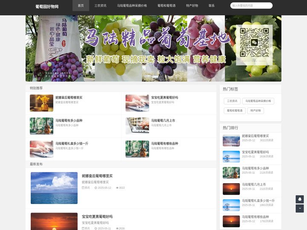Click the 马陆精品葡萄基地 banner image
This screenshot has height=230, width=307.
[x=153, y=48]
